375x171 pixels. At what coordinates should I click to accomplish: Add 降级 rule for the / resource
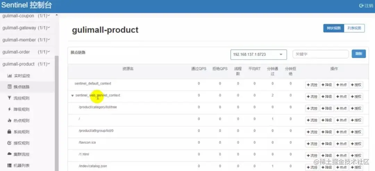tap(327, 120)
